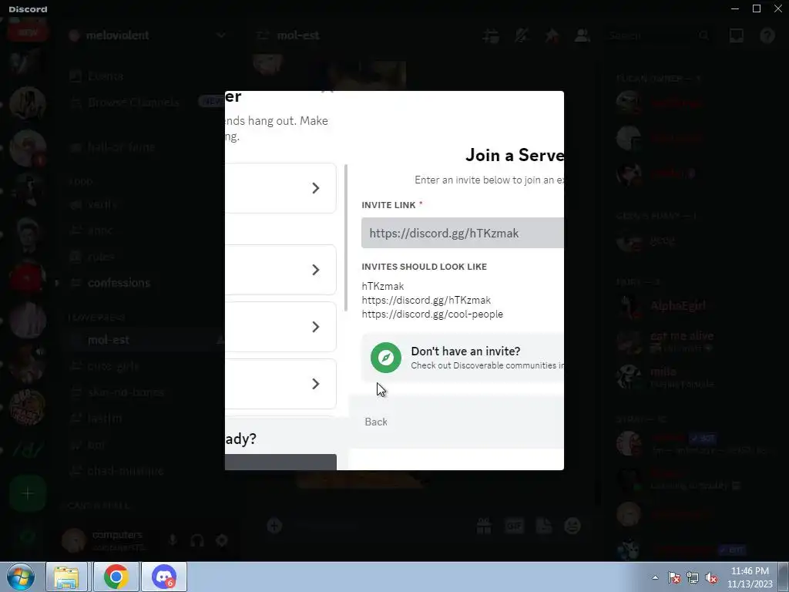Open the Windows Start button
This screenshot has width=789, height=592.
click(20, 577)
